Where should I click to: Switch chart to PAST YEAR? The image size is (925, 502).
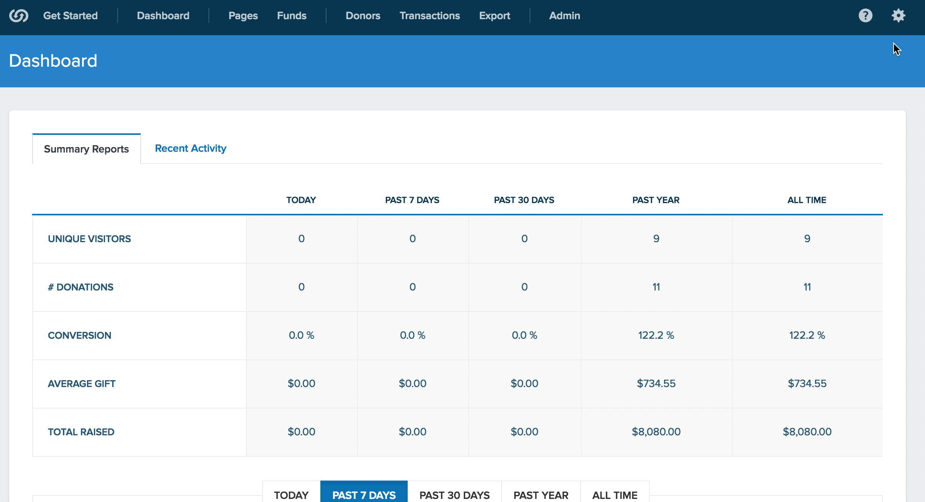(x=541, y=494)
